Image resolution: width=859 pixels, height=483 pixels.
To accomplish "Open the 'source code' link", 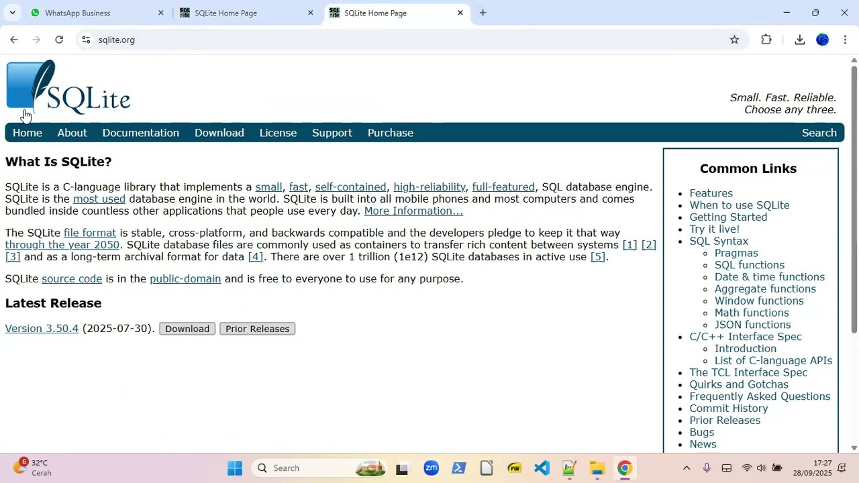I will pyautogui.click(x=72, y=279).
